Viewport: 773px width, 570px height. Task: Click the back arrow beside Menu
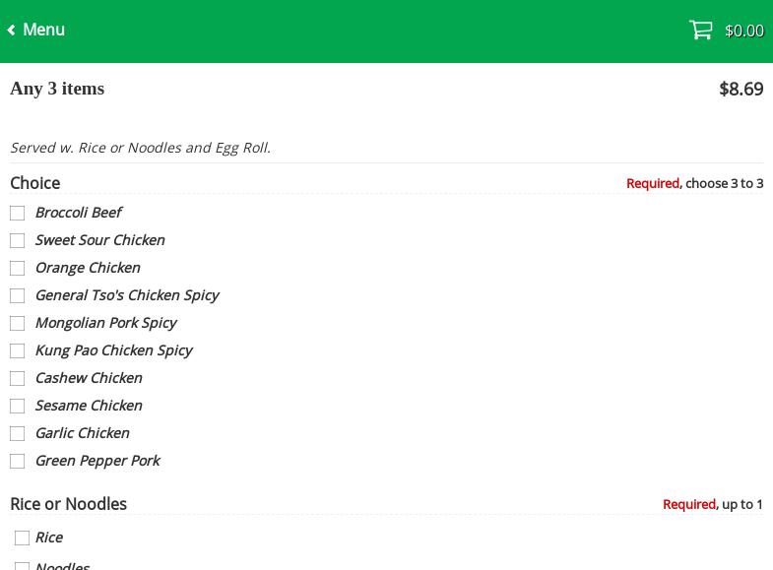12,31
